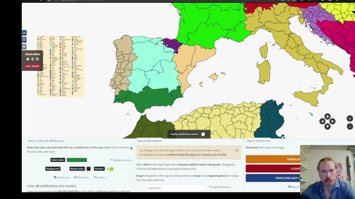Click the map legend on the map
This screenshot has width=355, height=199.
[60, 66]
